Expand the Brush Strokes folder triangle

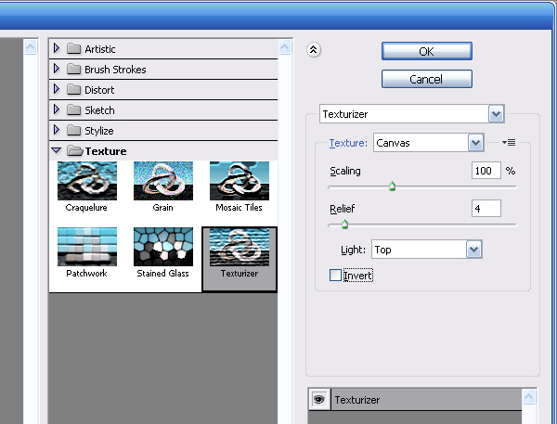click(x=56, y=69)
